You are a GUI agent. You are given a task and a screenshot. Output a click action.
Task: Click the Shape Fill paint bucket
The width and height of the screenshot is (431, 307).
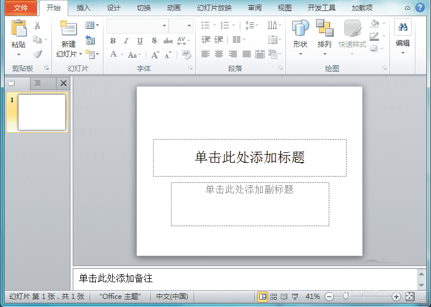(374, 23)
